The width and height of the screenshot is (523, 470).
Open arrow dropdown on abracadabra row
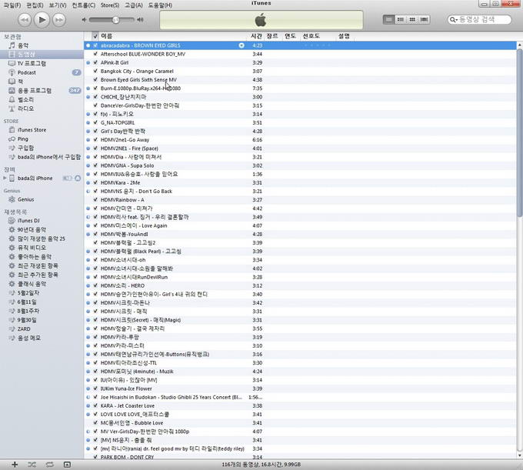(242, 45)
